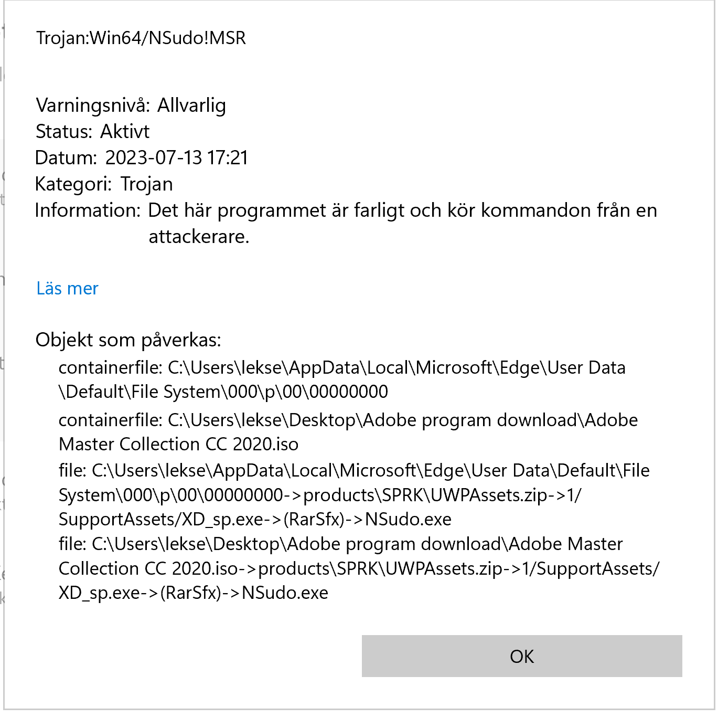The width and height of the screenshot is (718, 718).
Task: Click the Kategori: Trojan line
Action: pos(104,184)
